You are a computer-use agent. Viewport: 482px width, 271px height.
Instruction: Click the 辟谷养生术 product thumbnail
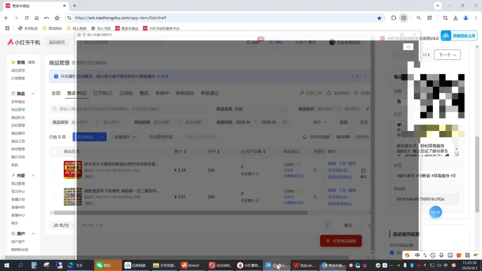click(x=73, y=170)
